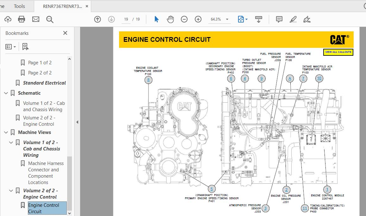The height and width of the screenshot is (216, 366).
Task: Click the fit page view icon
Action: click(241, 19)
